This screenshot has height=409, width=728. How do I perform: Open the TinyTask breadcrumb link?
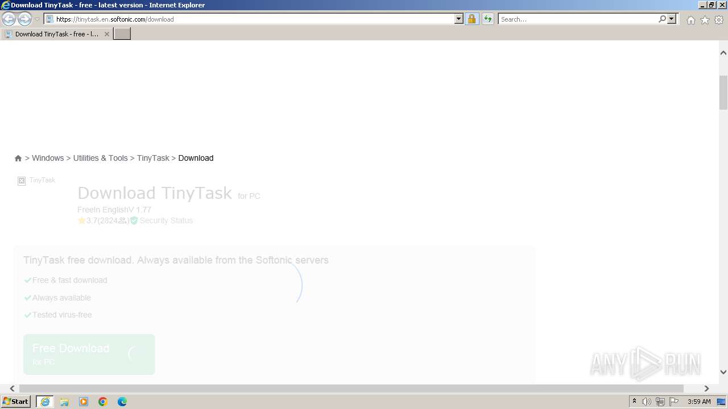(153, 158)
